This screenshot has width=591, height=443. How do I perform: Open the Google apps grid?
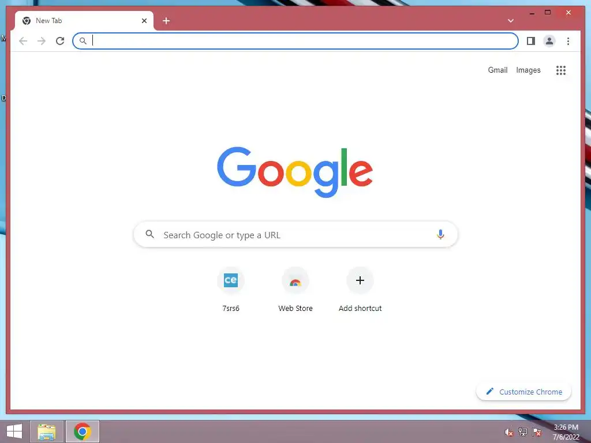[561, 70]
